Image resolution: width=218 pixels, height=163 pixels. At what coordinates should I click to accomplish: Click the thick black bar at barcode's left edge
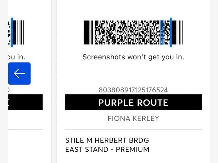pos(86,33)
